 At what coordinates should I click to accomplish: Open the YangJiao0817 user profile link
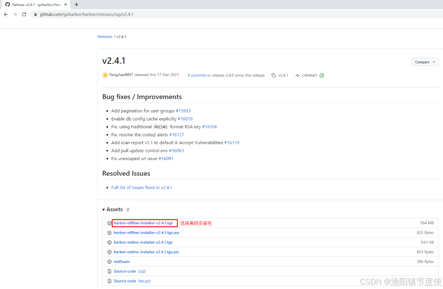(121, 75)
